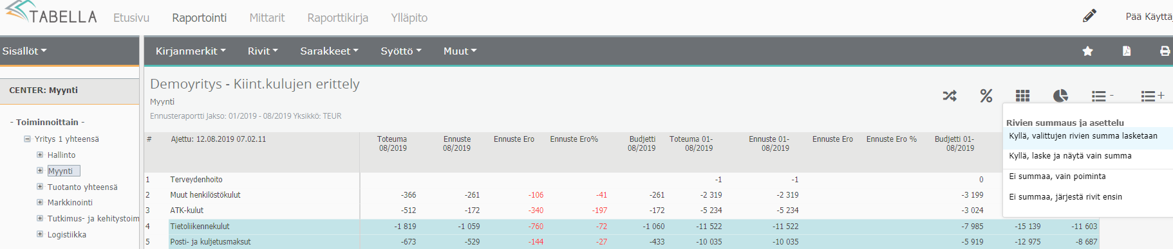
Task: Click the list plus icon
Action: tap(1152, 96)
